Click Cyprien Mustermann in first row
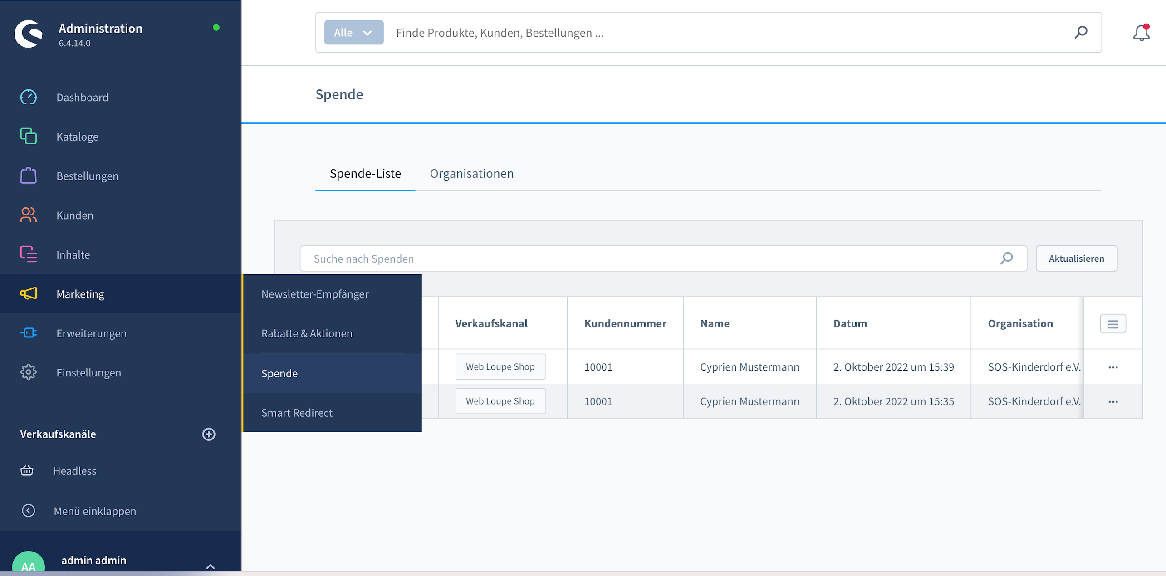This screenshot has height=576, width=1166. [x=750, y=367]
